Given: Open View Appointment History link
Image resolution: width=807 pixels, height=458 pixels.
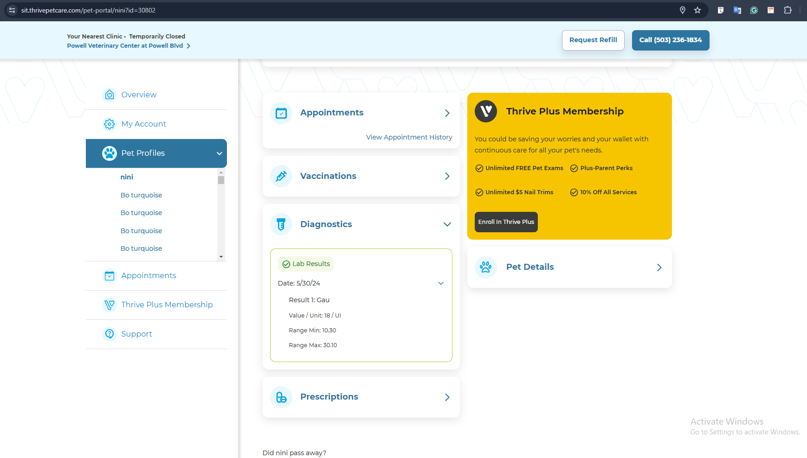Looking at the screenshot, I should (x=409, y=137).
